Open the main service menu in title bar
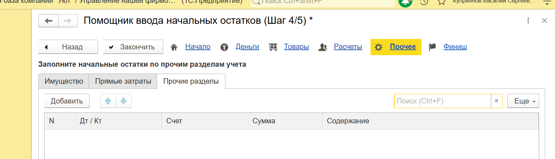Image resolution: width=555 pixels, height=159 pixels. [546, 2]
